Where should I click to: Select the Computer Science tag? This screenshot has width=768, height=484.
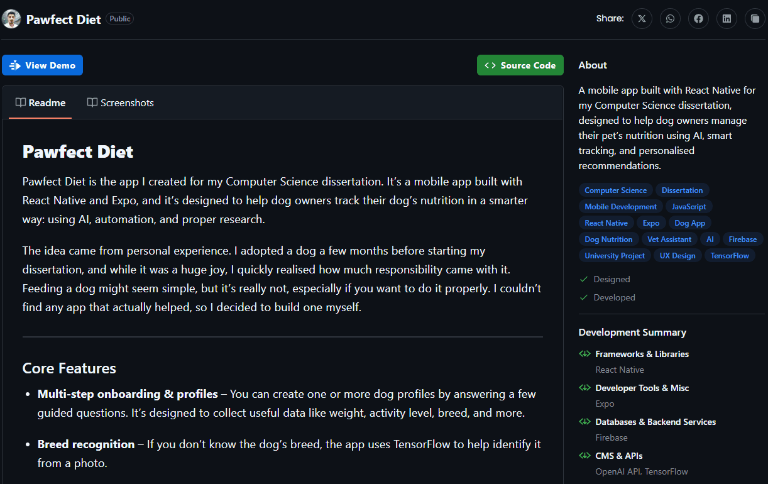615,190
